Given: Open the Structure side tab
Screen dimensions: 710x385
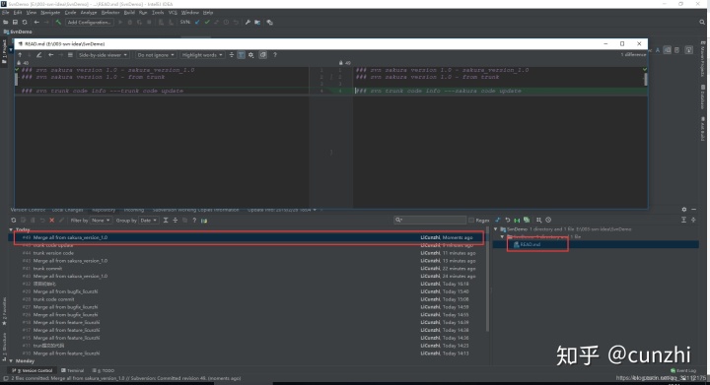Looking at the screenshot, I should pos(4,347).
